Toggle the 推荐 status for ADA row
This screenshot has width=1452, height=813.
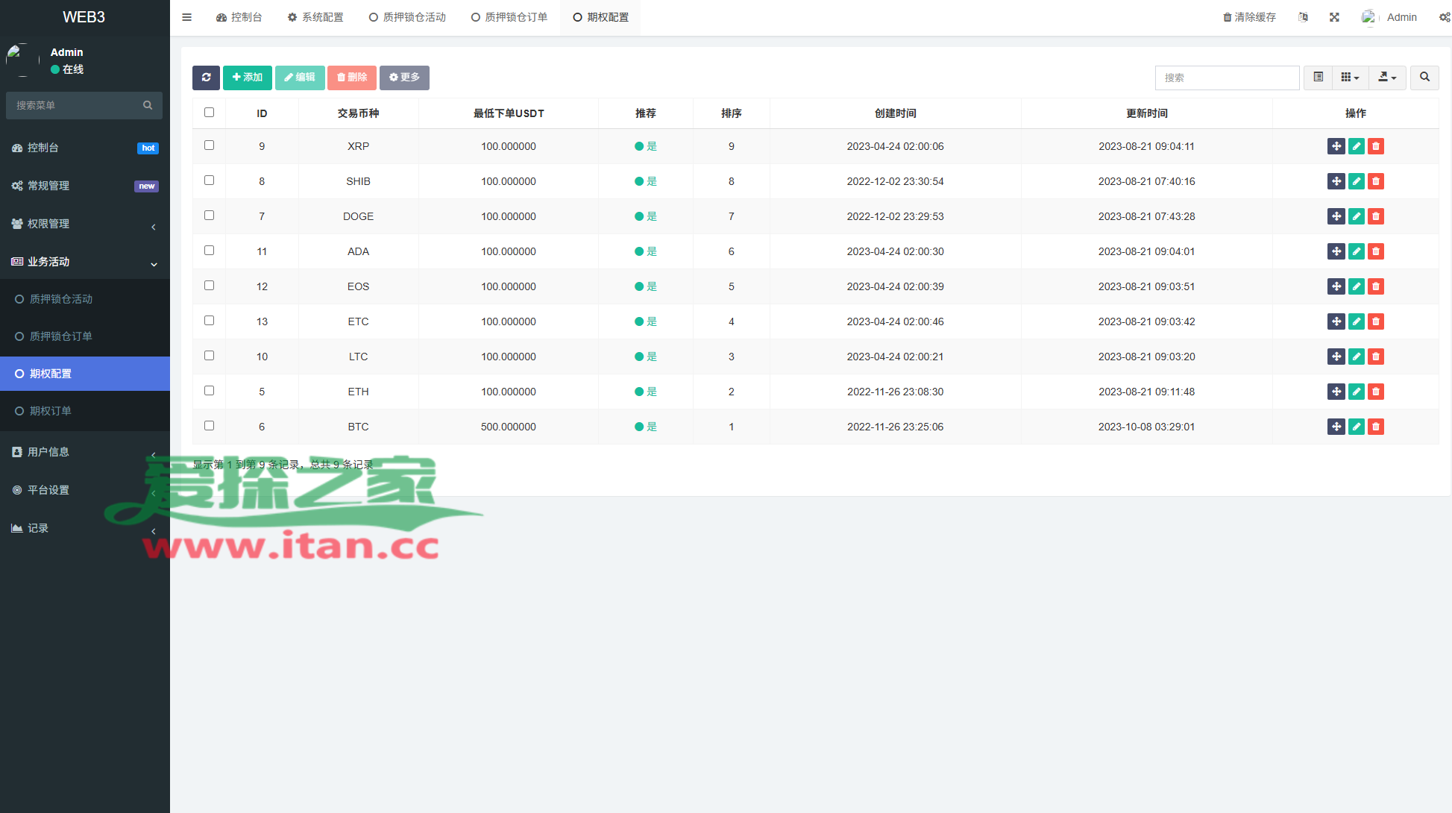(645, 251)
